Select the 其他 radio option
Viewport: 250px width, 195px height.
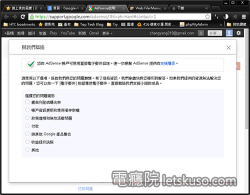27,149
